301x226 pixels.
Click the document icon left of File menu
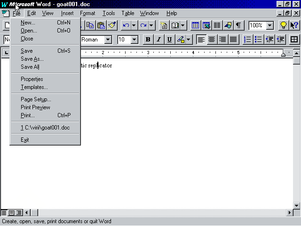[x=5, y=13]
